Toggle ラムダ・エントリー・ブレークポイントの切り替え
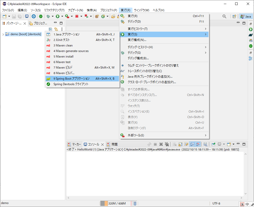 [x=164, y=65]
